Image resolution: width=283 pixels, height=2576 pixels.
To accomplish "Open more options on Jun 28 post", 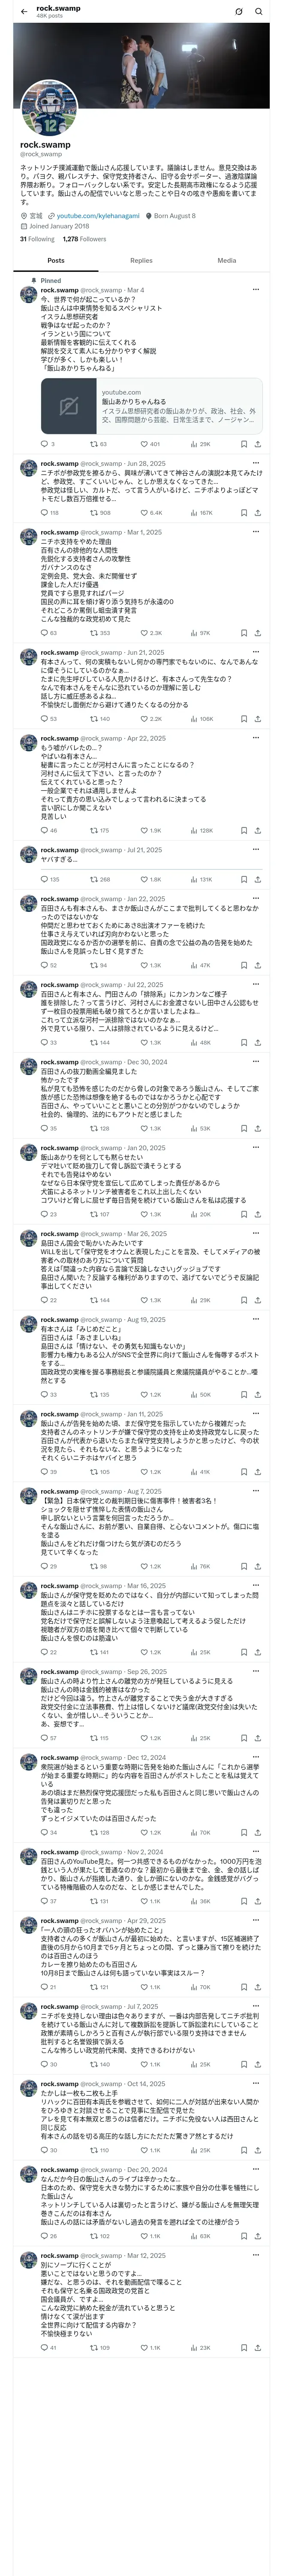I will pyautogui.click(x=256, y=463).
